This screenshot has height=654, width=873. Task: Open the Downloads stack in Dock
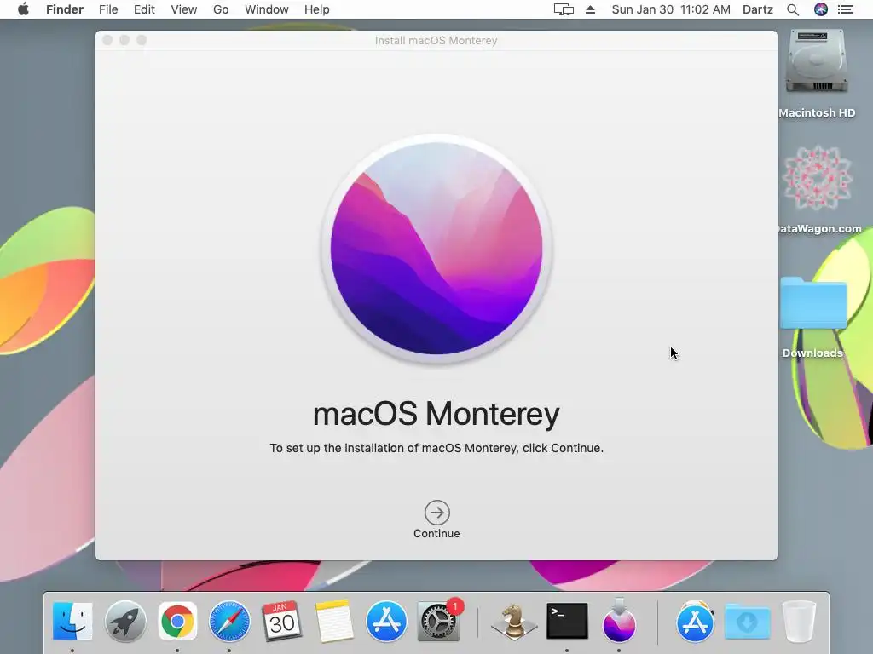click(x=747, y=621)
